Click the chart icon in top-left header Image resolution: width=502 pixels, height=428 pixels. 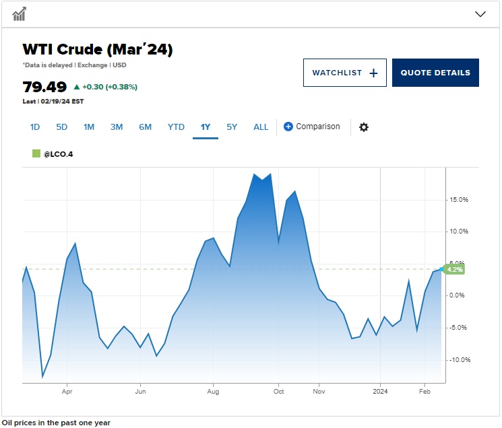[19, 13]
